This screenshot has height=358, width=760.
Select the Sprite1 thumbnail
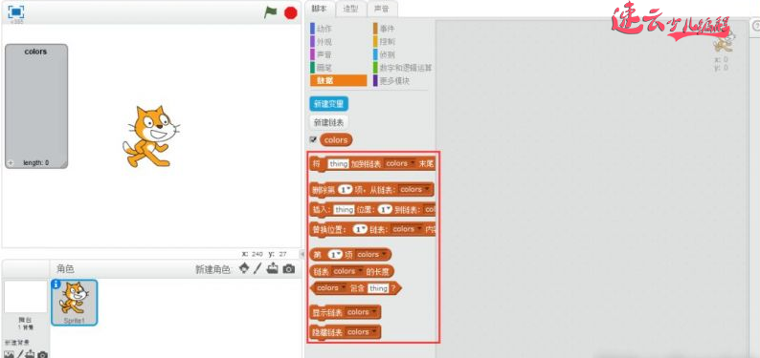(74, 303)
